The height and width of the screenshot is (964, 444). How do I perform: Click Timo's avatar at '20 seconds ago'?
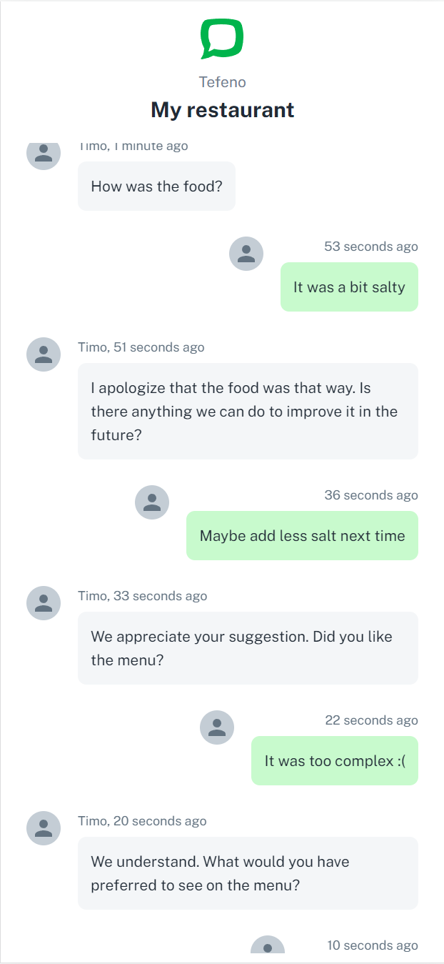pos(44,828)
